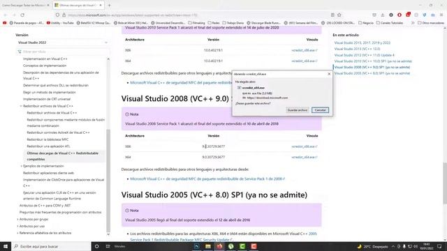Open the Windows Start menu
This screenshot has width=447, height=251.
point(6,246)
